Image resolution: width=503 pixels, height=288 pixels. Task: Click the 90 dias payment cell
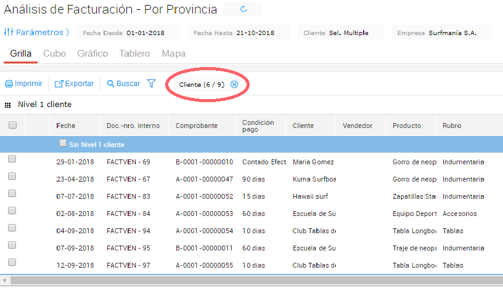(253, 180)
